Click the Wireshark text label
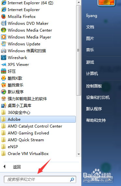 point(18,58)
